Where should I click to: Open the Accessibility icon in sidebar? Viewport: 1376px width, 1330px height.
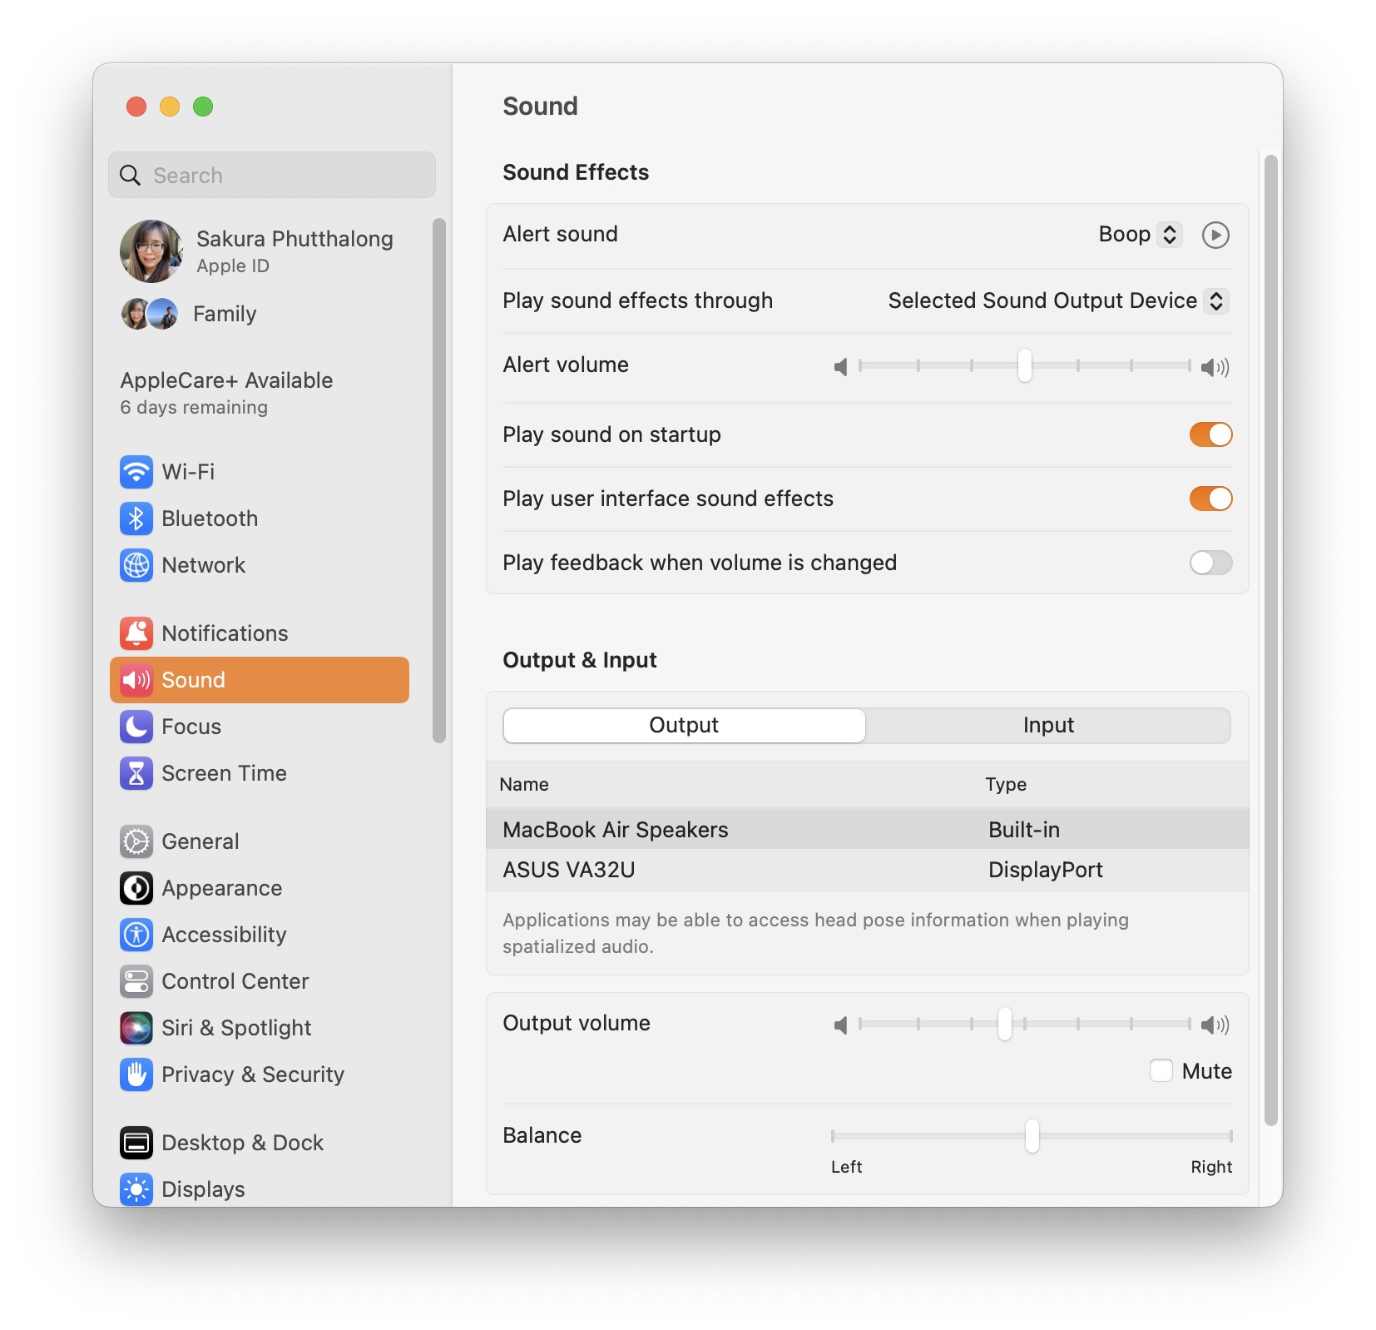[136, 935]
